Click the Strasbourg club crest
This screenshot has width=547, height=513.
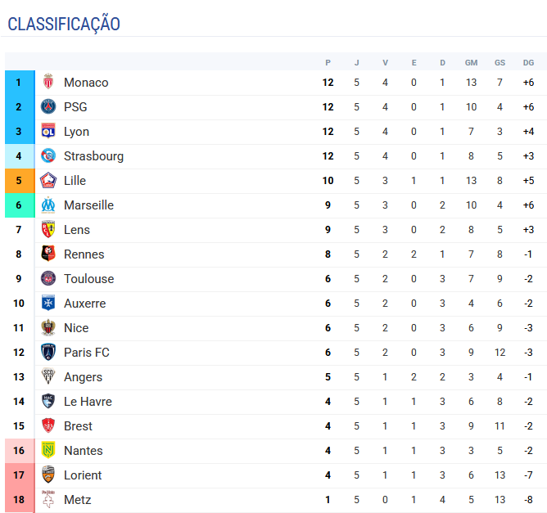coord(48,156)
